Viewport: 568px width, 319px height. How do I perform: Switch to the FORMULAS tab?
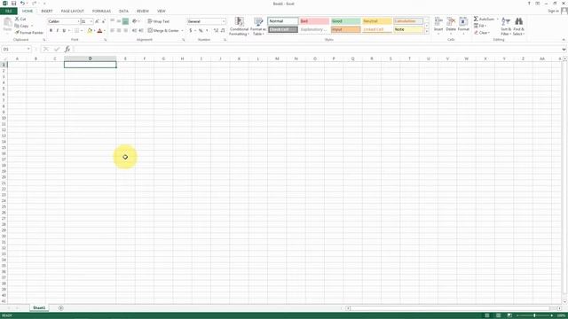(101, 12)
